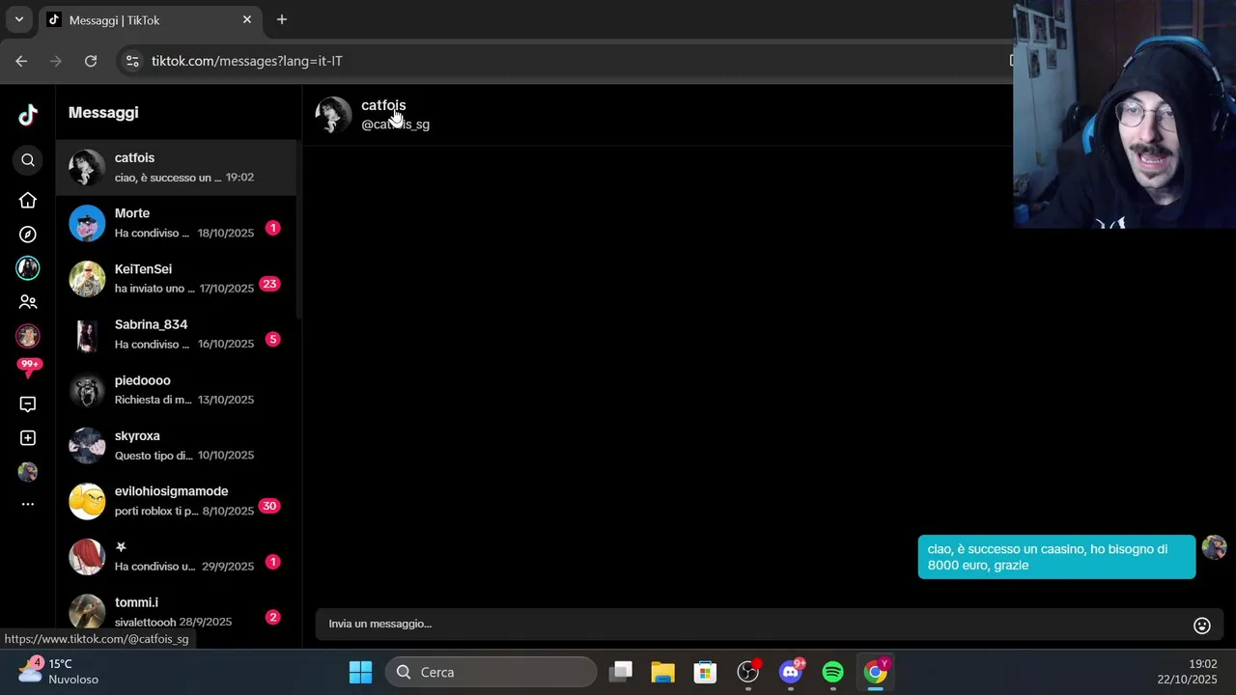
Task: Open the More options ellipsis in the sidebar
Action: point(28,504)
